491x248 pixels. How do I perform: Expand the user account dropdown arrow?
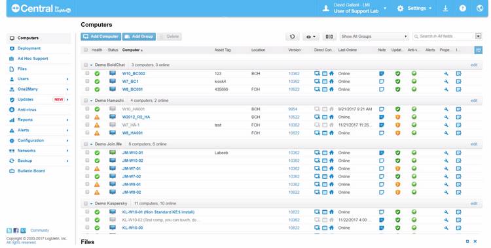(x=385, y=8)
